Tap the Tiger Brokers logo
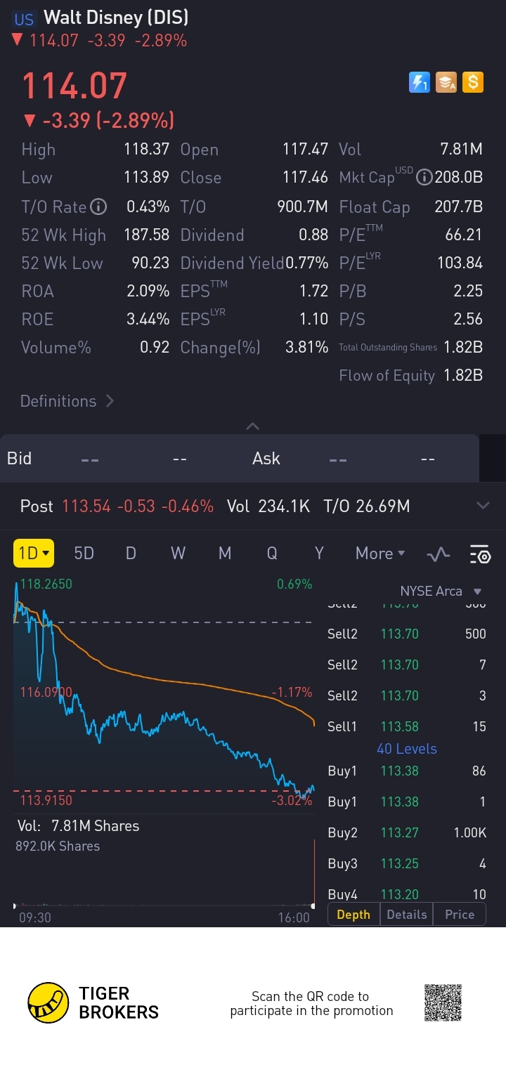Image resolution: width=506 pixels, height=1079 pixels. click(x=93, y=1002)
